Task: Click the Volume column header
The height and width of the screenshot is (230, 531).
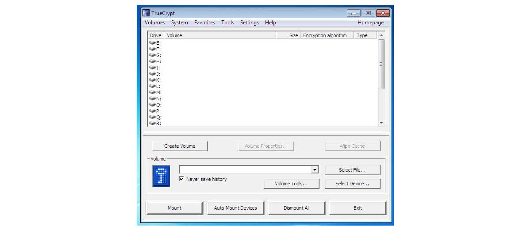Action: 220,35
